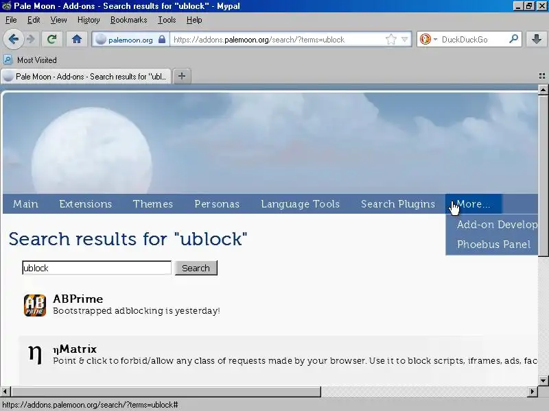Click the add-on search box containing ublock
Screen dimensions: 549x411
click(x=97, y=268)
